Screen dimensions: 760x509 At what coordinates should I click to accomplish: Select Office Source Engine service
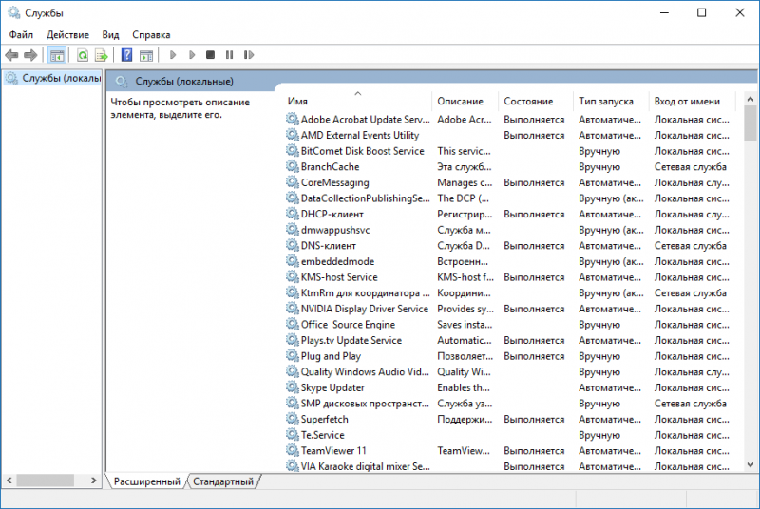click(x=509, y=325)
